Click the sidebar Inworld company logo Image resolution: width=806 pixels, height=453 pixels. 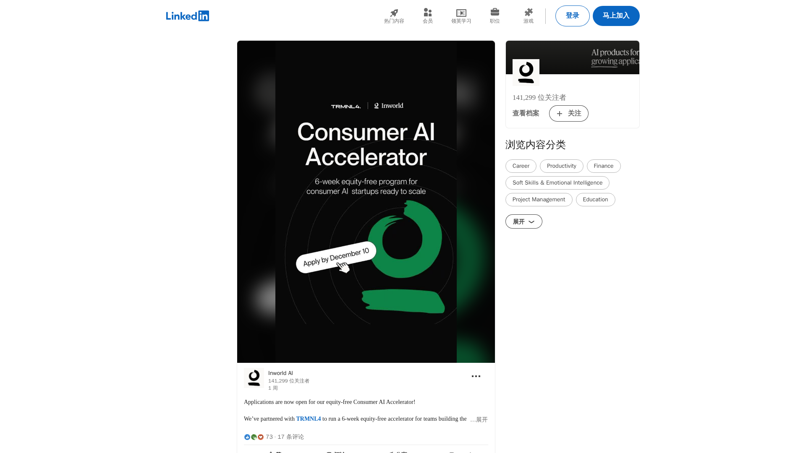pyautogui.click(x=526, y=73)
